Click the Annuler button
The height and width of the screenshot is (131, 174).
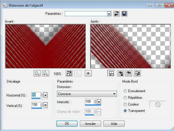point(90,123)
